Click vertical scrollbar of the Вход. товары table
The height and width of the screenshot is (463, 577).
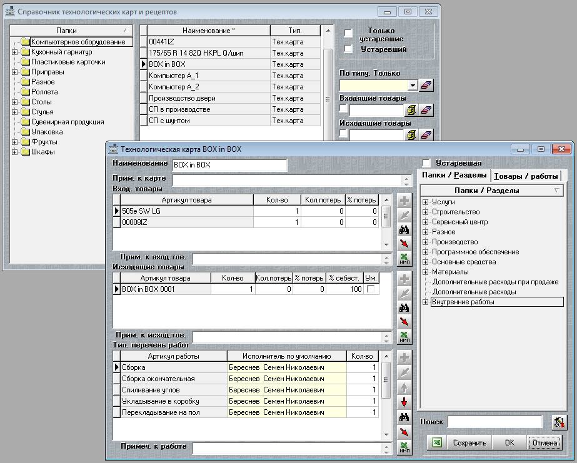[x=386, y=222]
